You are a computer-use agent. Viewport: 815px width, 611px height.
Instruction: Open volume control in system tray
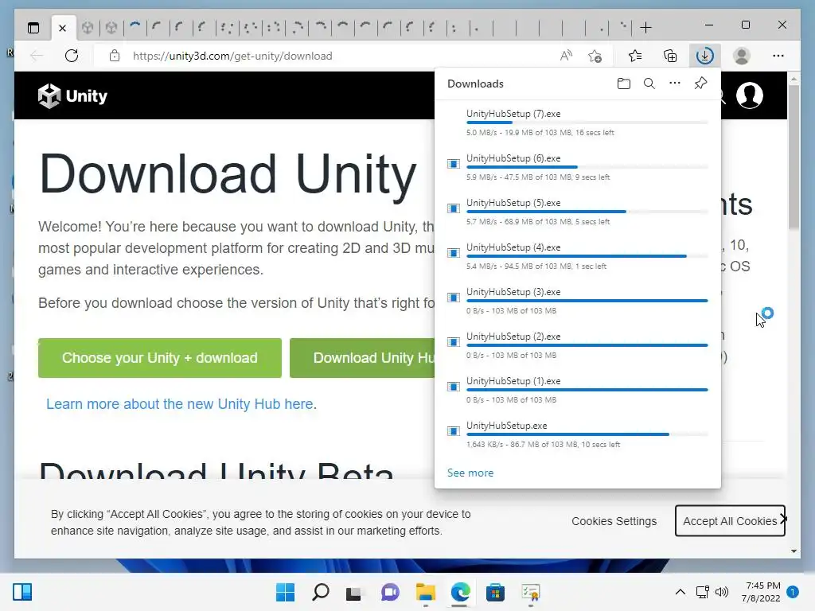722,592
